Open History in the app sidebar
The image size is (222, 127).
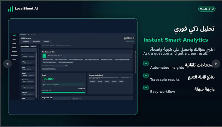pos(14,44)
